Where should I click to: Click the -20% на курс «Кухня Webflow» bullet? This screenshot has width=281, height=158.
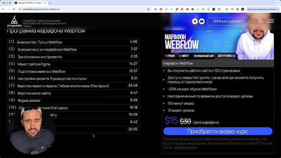192,89
